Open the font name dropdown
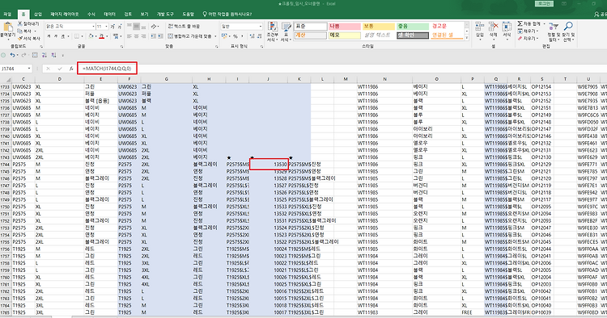This screenshot has width=607, height=318. click(93, 27)
